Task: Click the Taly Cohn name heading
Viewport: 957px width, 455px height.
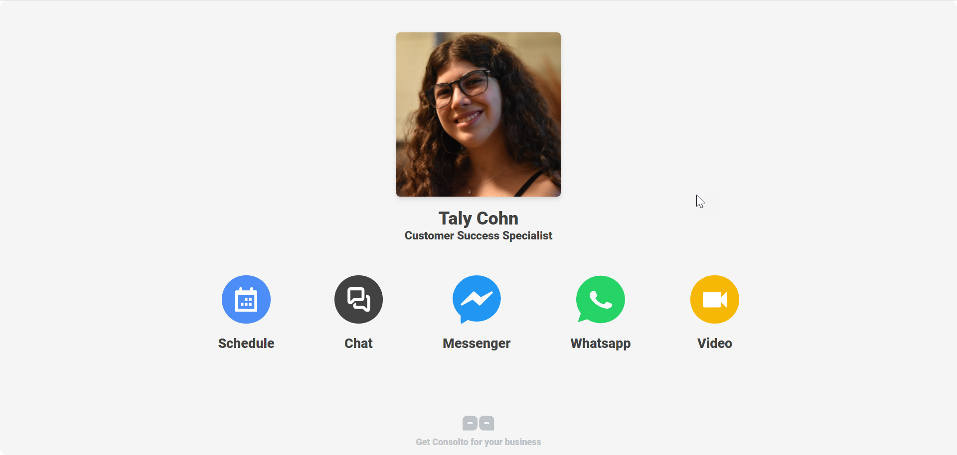Action: [478, 219]
